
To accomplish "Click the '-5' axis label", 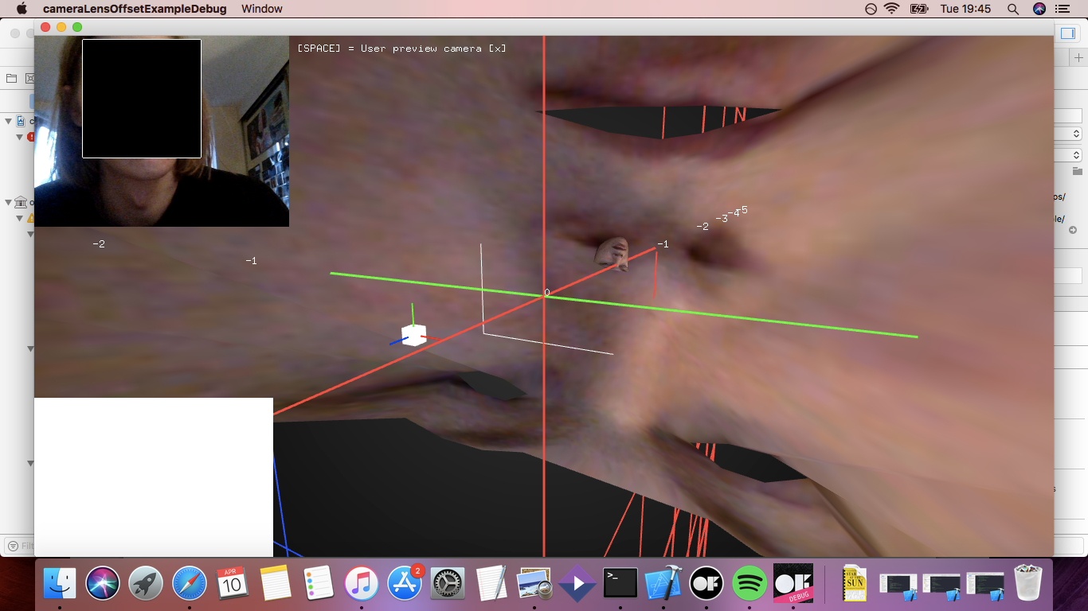I will pos(744,210).
